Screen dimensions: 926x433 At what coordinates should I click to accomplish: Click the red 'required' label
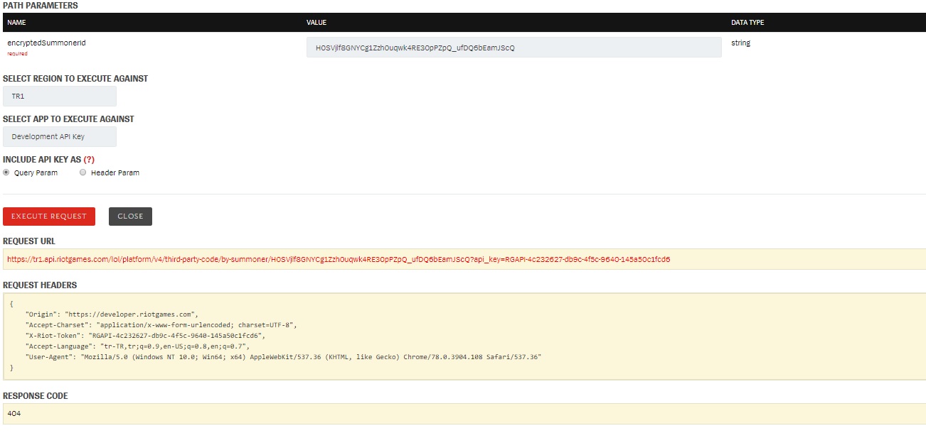(17, 53)
